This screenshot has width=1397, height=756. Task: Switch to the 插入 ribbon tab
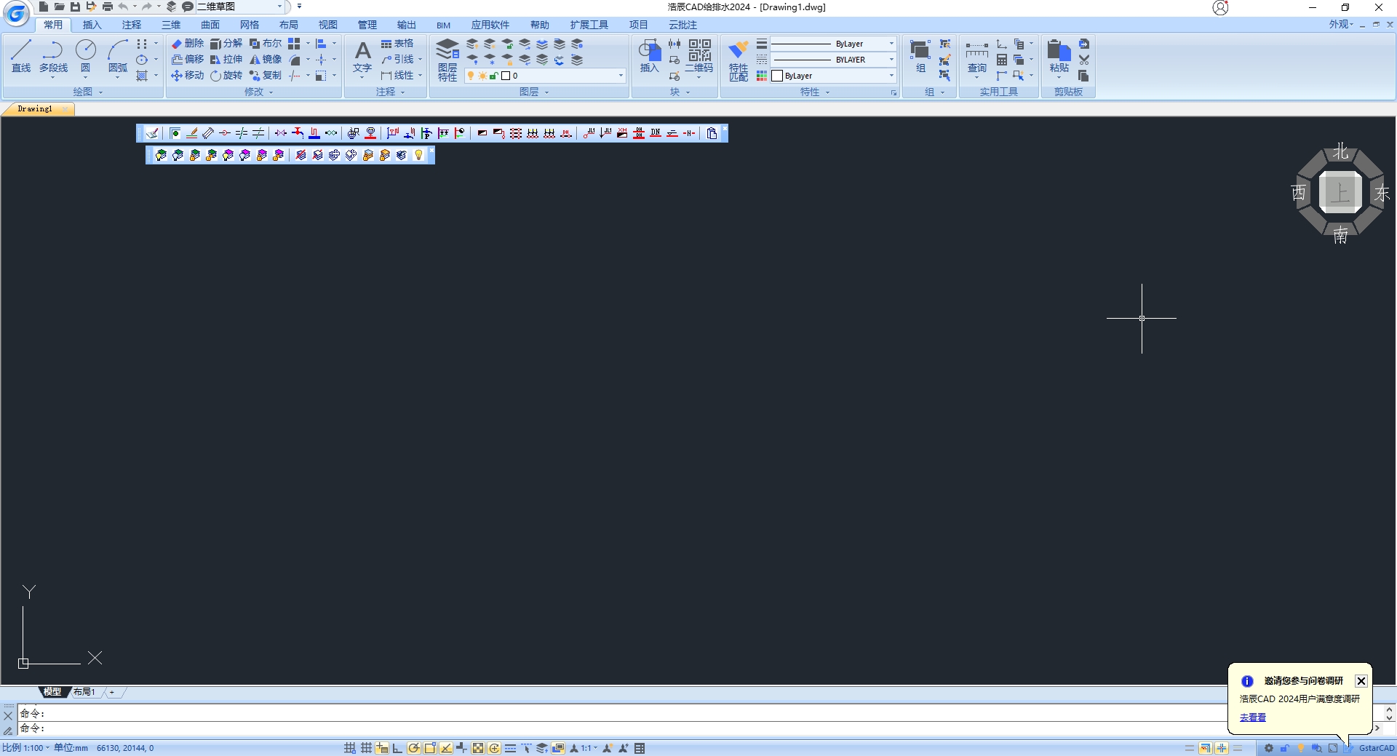click(92, 25)
